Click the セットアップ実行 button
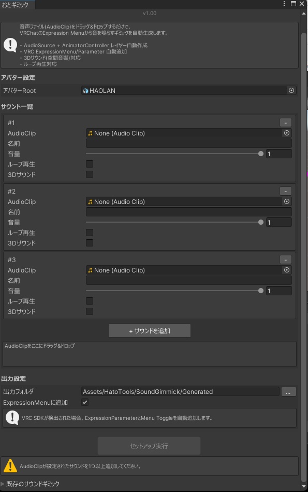 point(149,446)
